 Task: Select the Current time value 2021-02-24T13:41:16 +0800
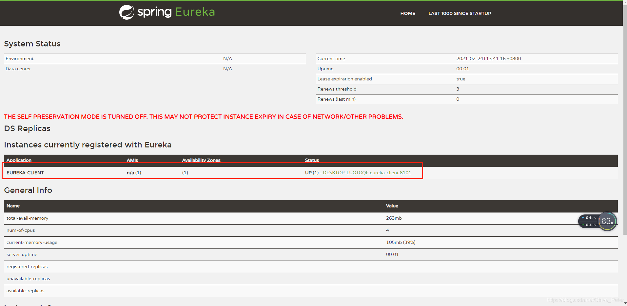[488, 59]
